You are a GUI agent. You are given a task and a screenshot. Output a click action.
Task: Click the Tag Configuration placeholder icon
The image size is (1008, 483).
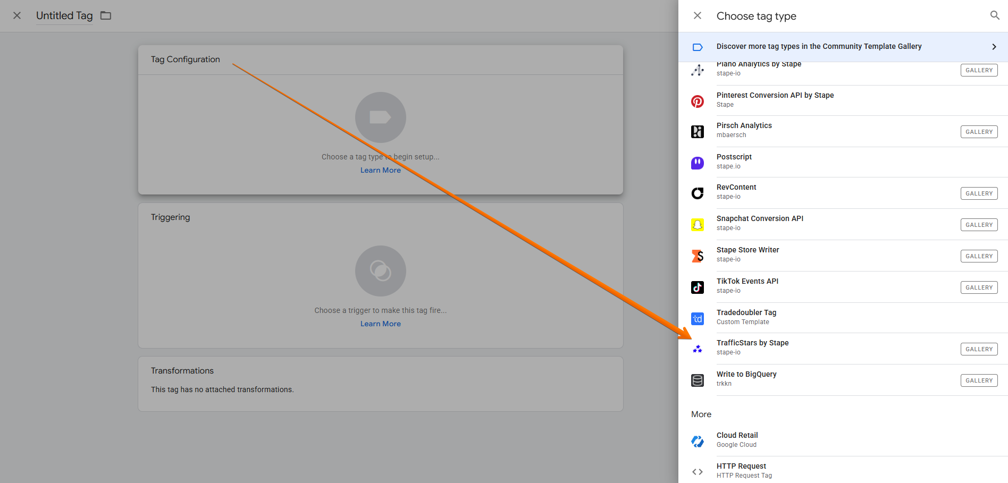coord(381,117)
